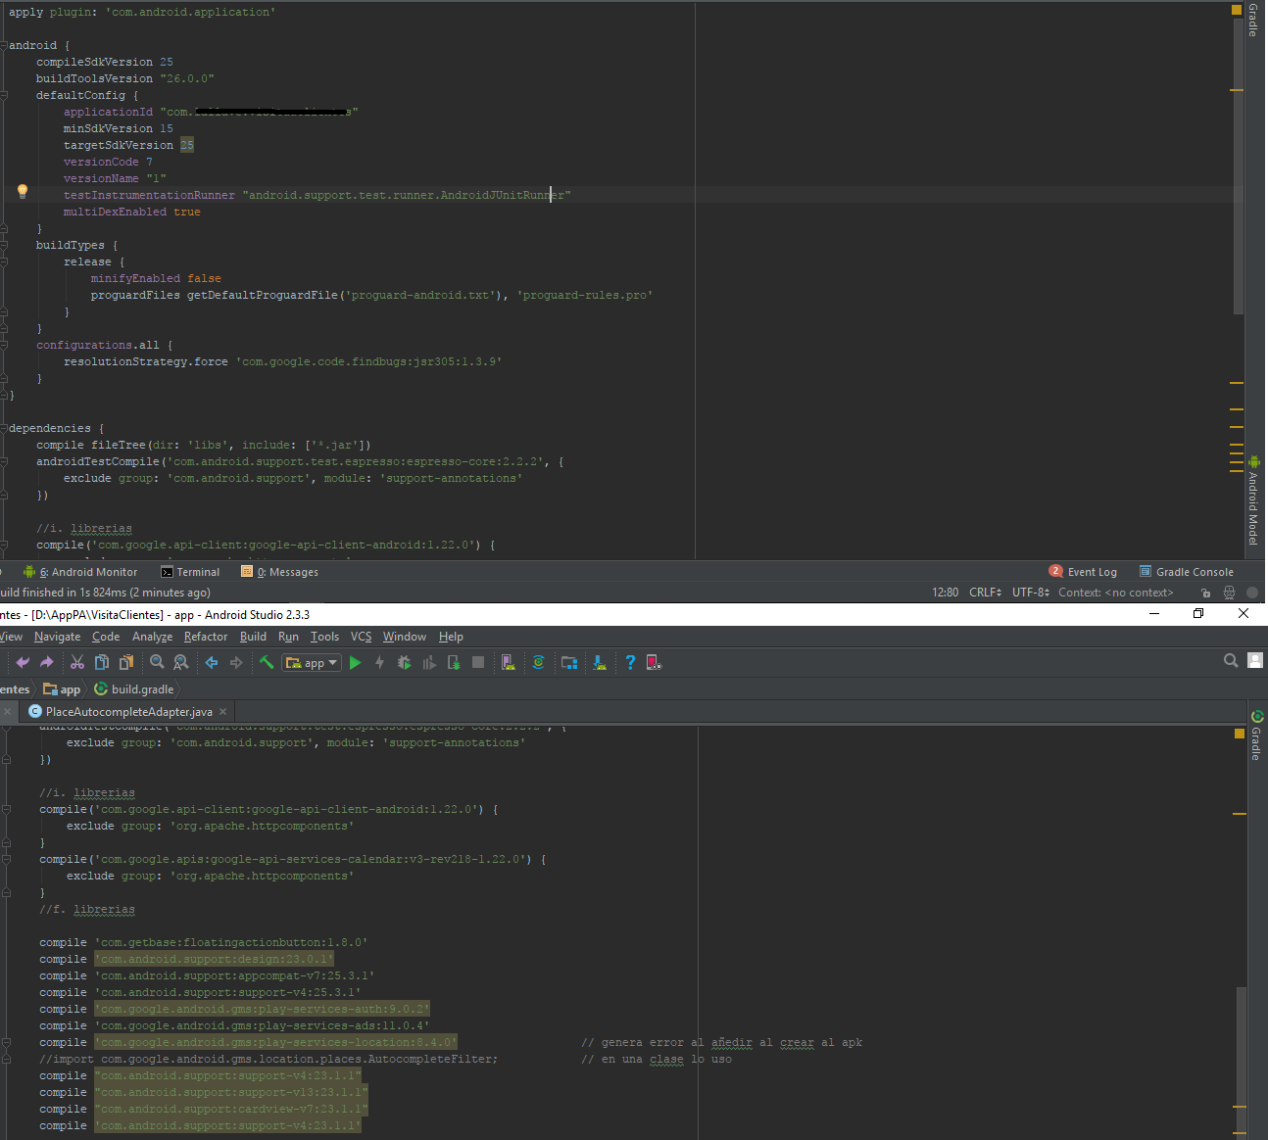Open the Build menu
The image size is (1268, 1140).
253,637
